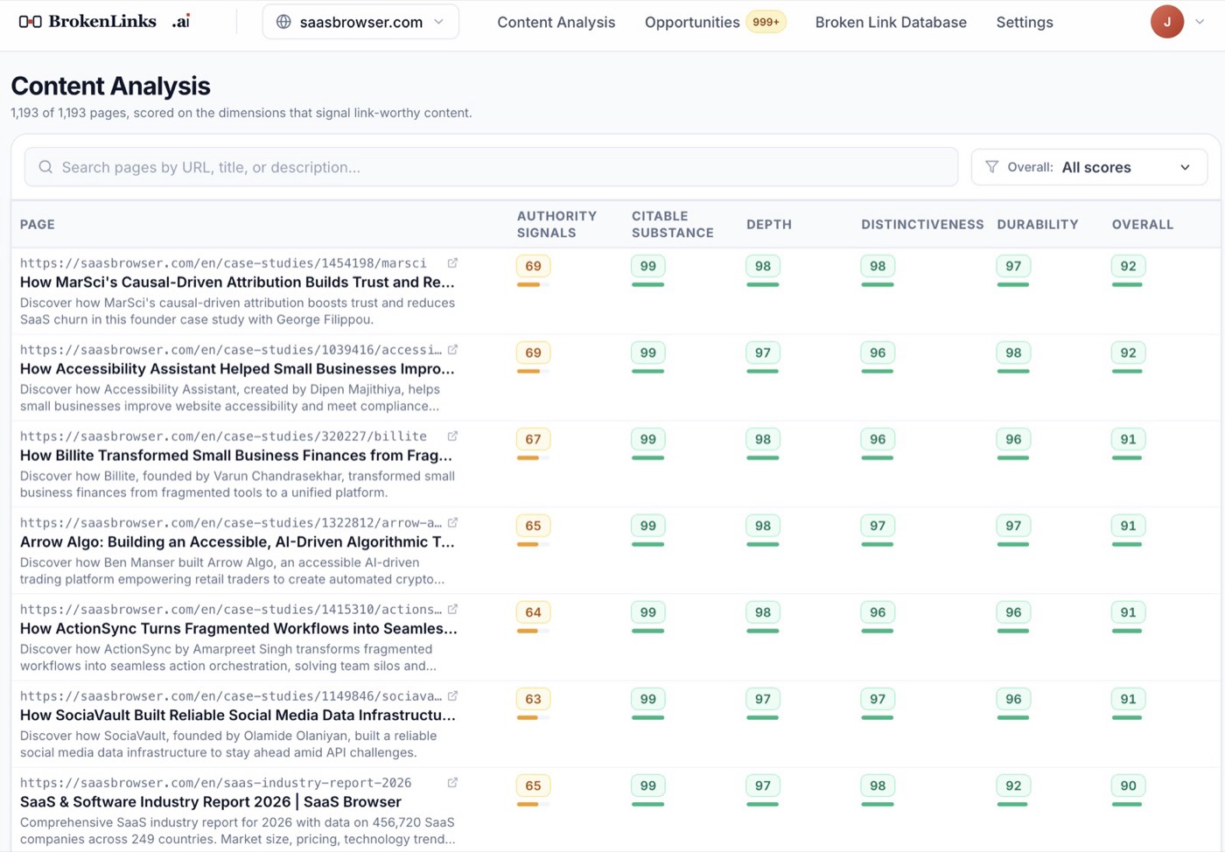The width and height of the screenshot is (1225, 852).
Task: Open the Opportunities tab
Action: point(692,22)
